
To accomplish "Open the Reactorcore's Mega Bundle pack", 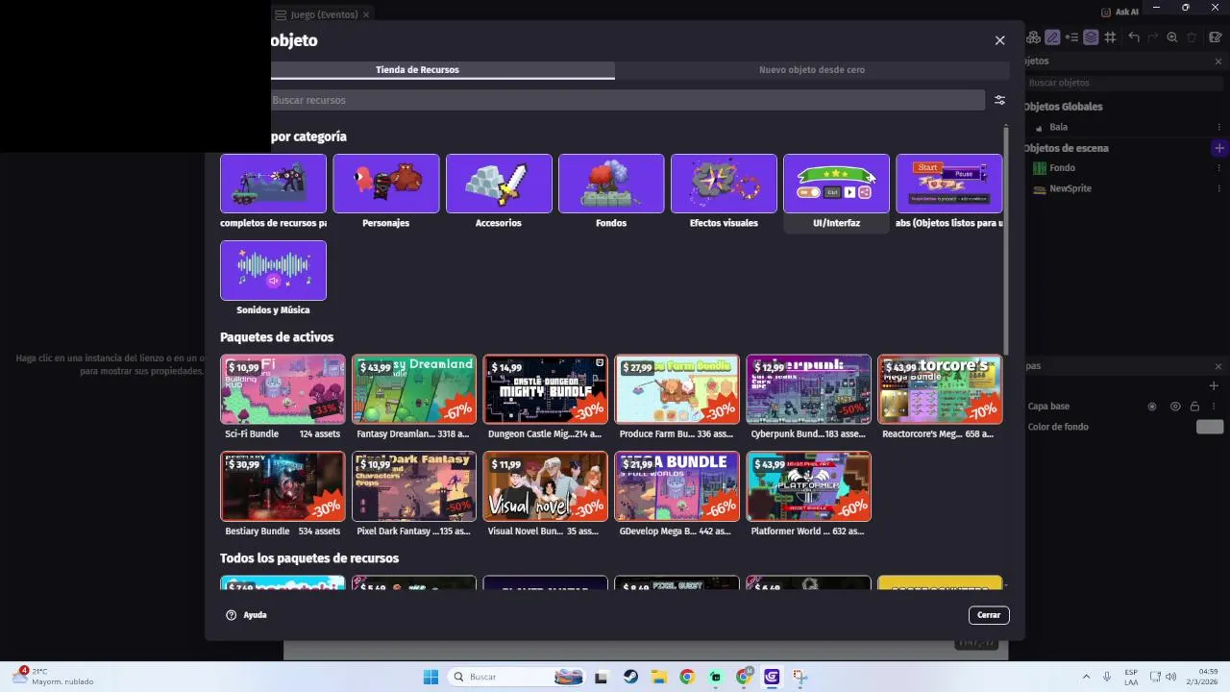I will (x=940, y=398).
